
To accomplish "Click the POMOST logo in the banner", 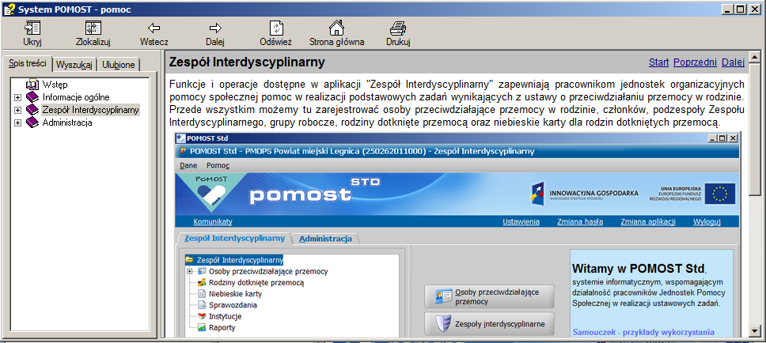I will coord(211,193).
